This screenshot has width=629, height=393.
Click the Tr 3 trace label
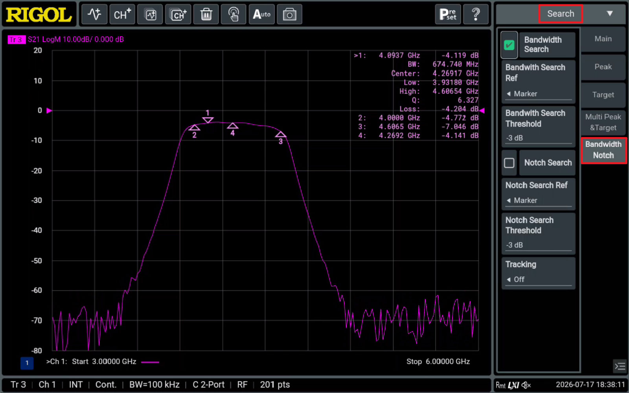click(17, 39)
